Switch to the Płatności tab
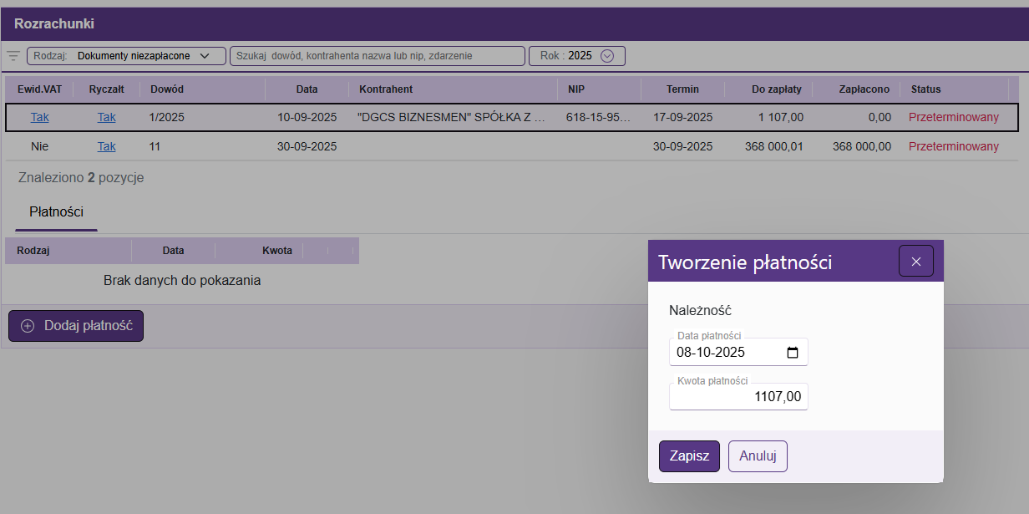Screen dimensions: 1029x514 pos(56,212)
